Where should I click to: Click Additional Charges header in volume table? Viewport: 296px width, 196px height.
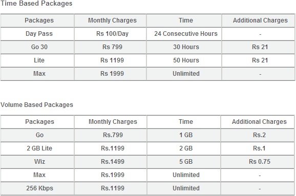[x=259, y=122]
